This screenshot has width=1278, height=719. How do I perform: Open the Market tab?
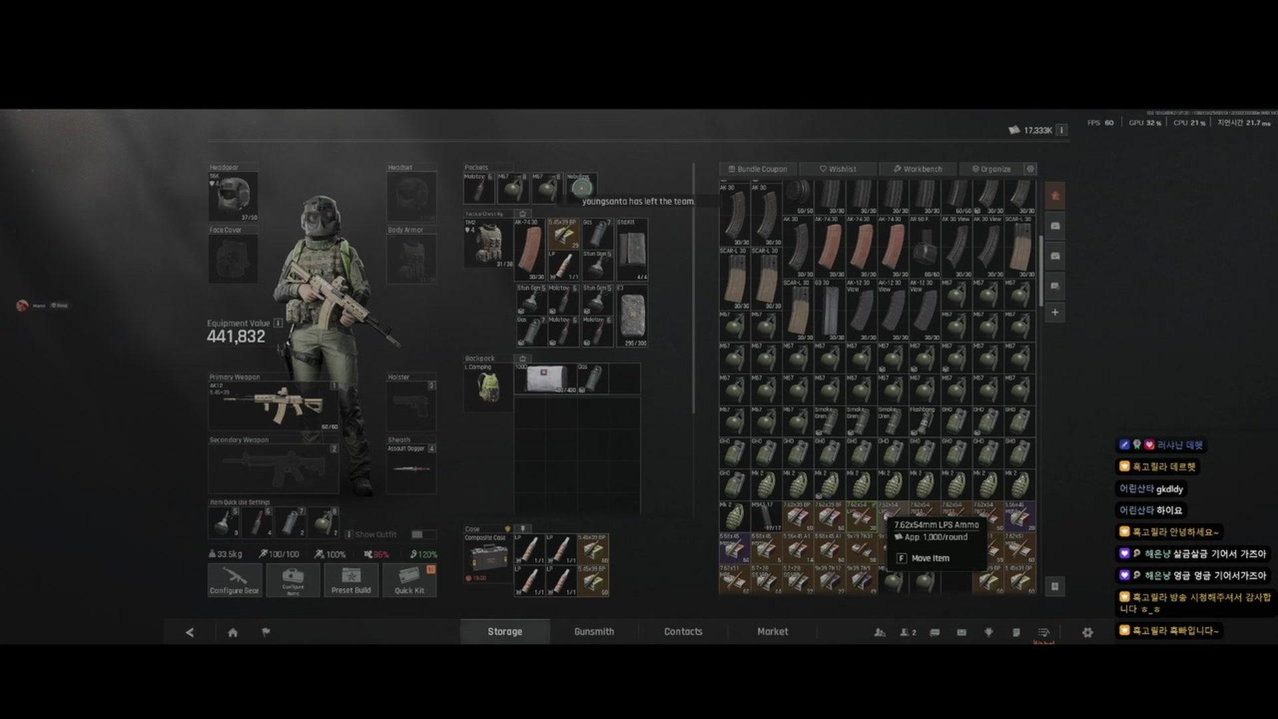pos(772,632)
